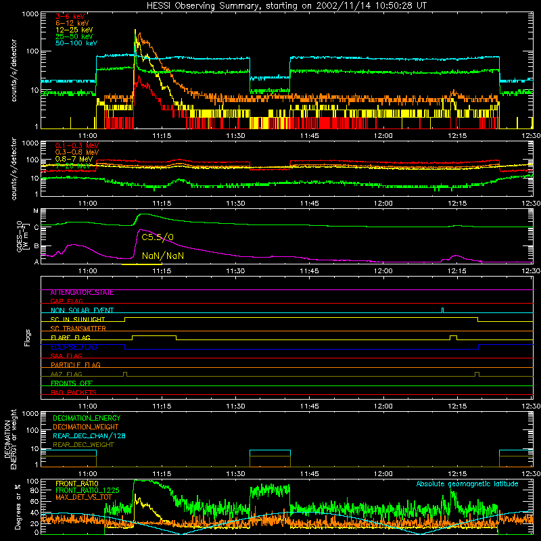541x541 pixels.
Task: Select the olive AAZ_FLAG label
Action: click(x=66, y=374)
